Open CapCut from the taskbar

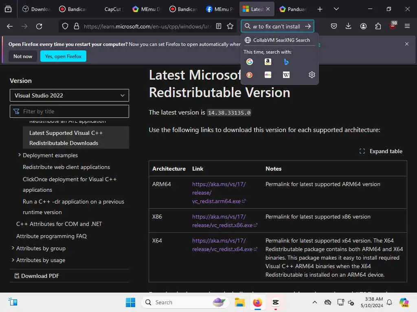[x=276, y=302]
